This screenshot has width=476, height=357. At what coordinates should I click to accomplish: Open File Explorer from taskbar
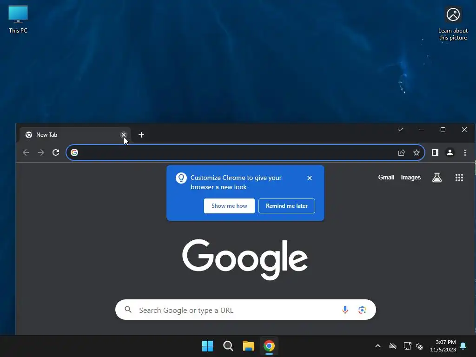click(x=248, y=346)
